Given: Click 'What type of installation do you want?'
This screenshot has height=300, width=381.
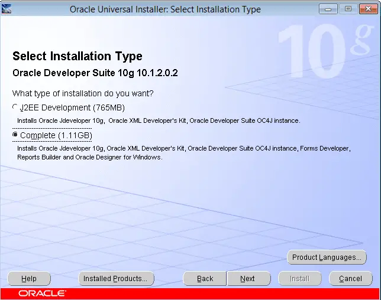Looking at the screenshot, I should (x=83, y=93).
